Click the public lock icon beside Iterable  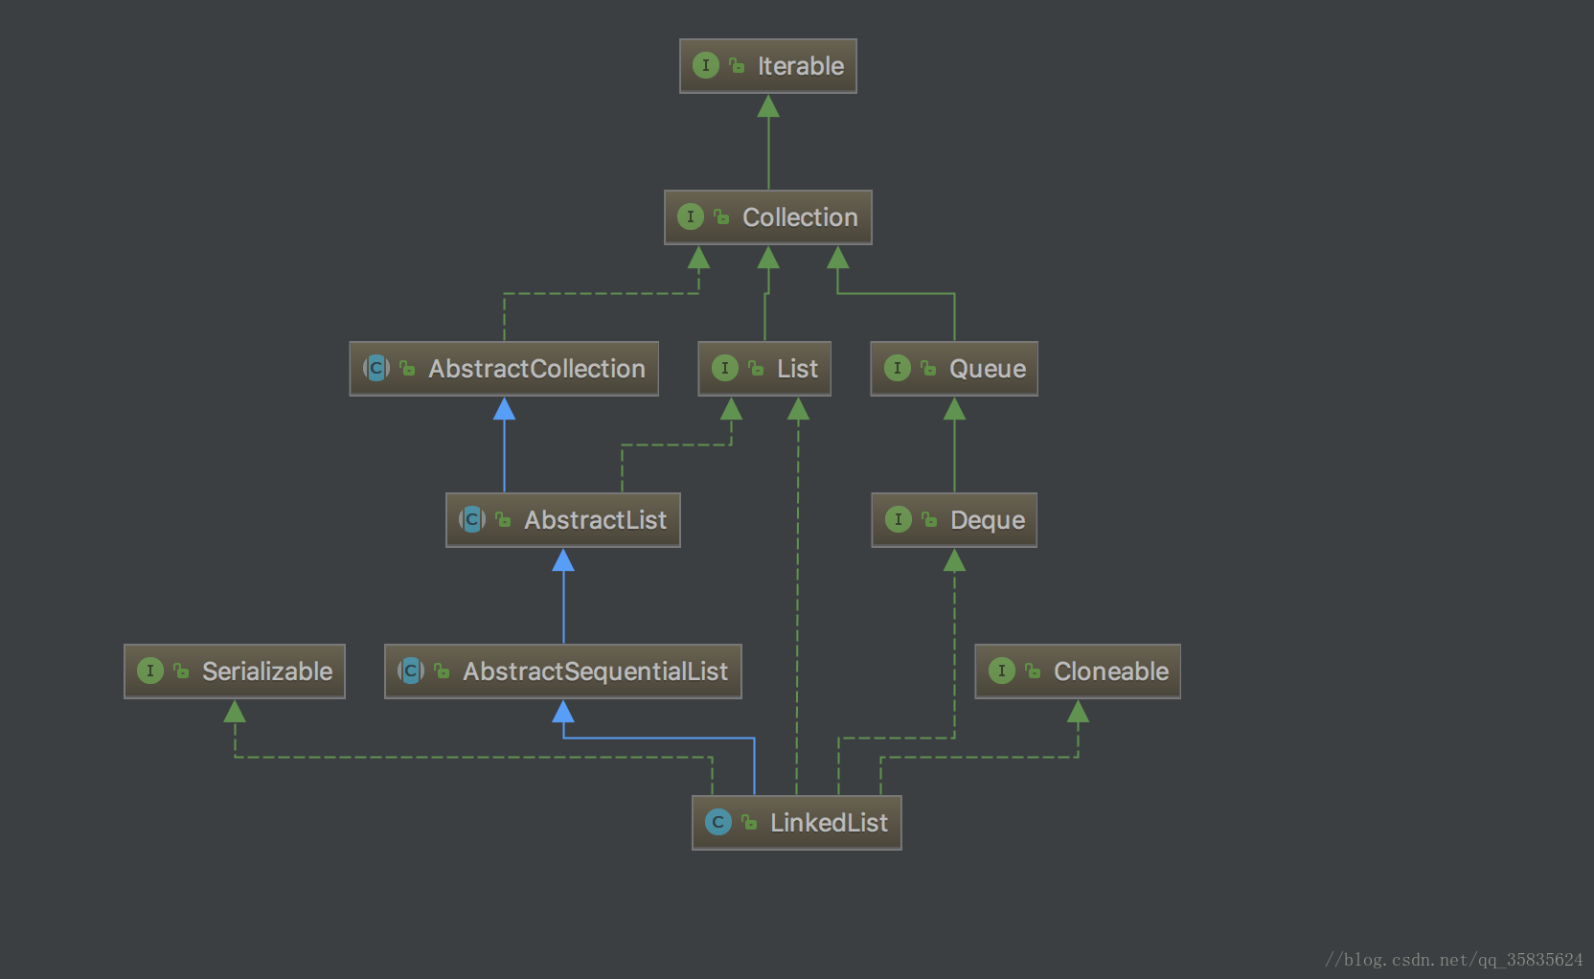click(737, 65)
